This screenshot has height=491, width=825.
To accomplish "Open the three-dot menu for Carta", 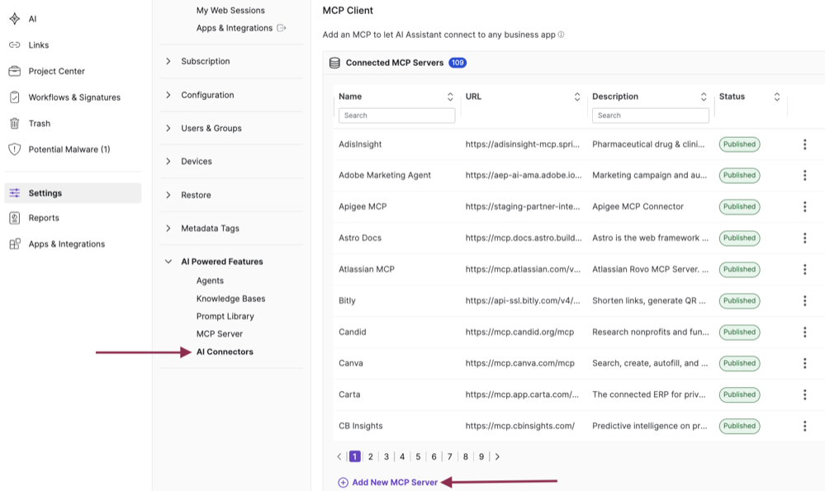I will 804,394.
